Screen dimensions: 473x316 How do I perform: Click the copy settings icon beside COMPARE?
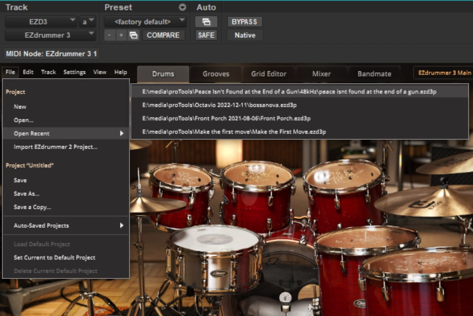[x=133, y=35]
